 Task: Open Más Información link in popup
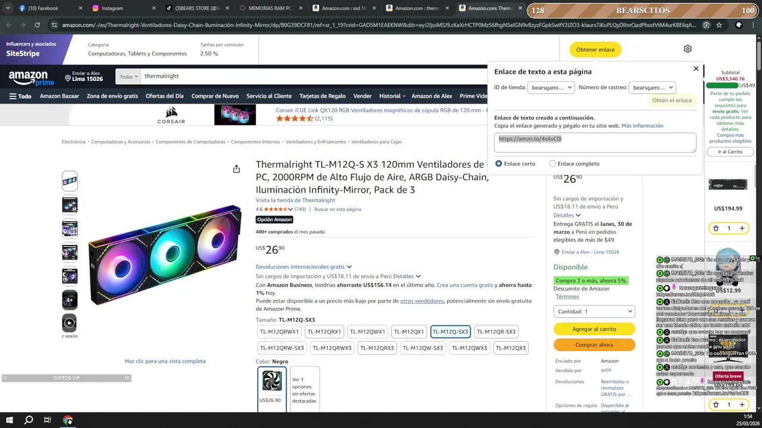click(x=642, y=126)
